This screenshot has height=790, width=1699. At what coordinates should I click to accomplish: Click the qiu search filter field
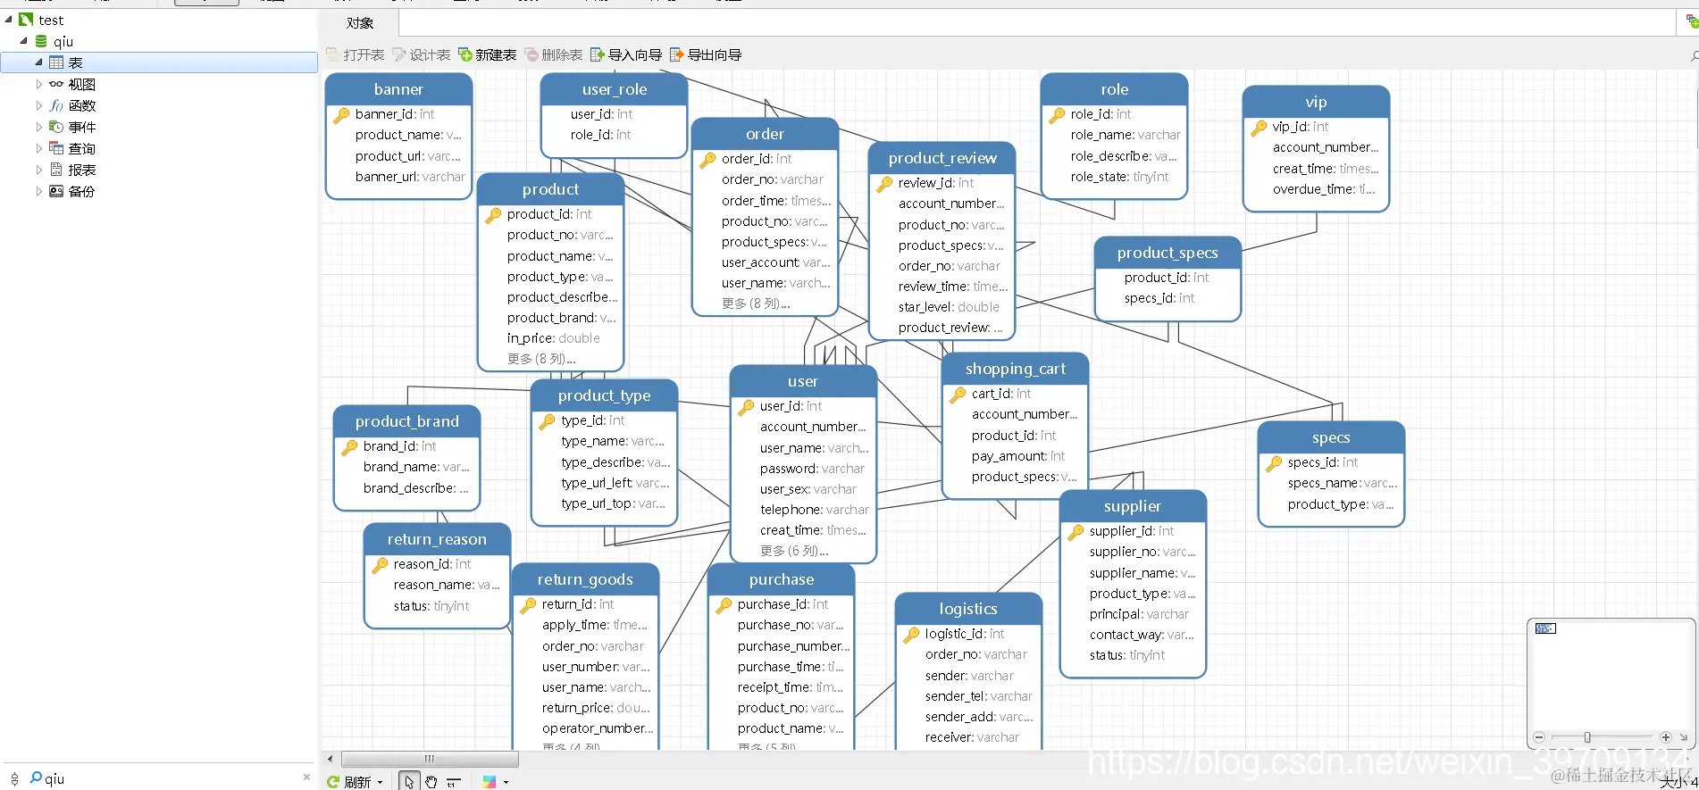point(170,778)
